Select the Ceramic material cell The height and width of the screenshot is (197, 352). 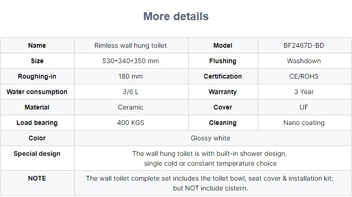(x=132, y=107)
